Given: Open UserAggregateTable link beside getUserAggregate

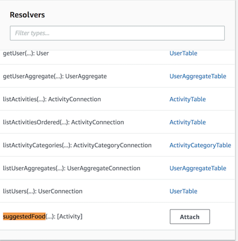Looking at the screenshot, I should click(x=198, y=76).
